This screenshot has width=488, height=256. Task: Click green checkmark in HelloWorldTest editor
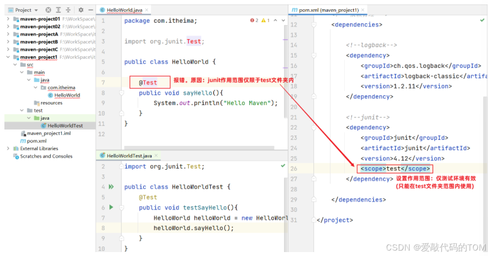[x=283, y=166]
